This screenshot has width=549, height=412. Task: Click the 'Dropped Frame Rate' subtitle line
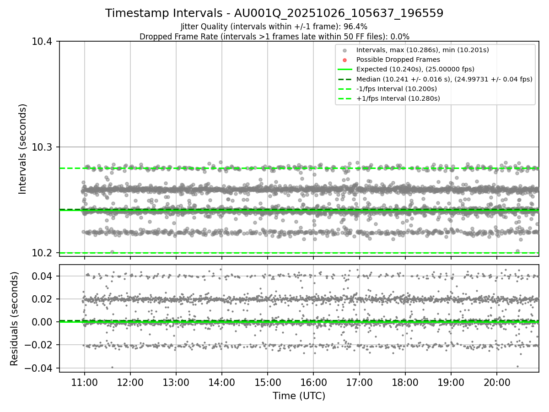[274, 36]
